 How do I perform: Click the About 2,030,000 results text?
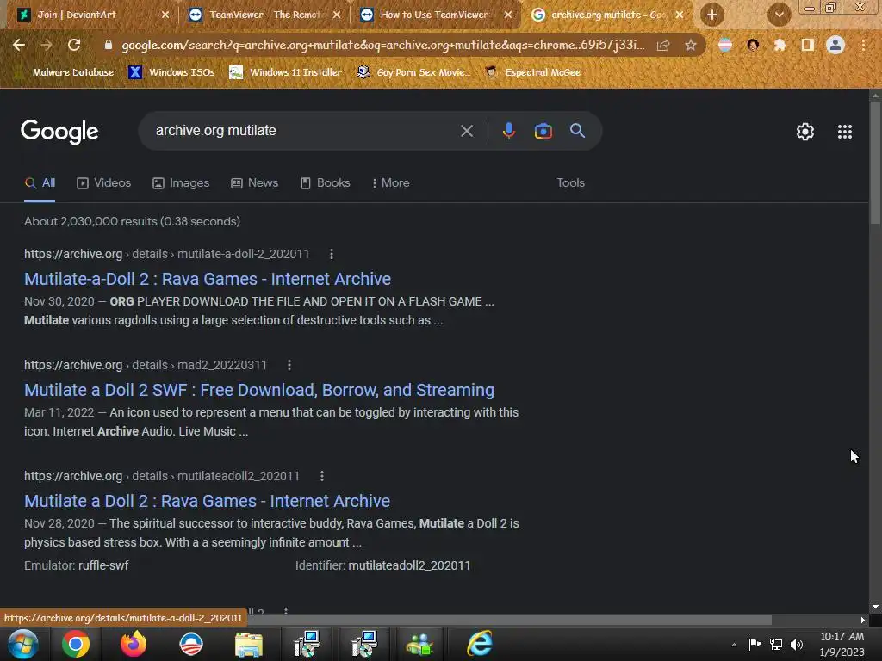[x=132, y=222]
